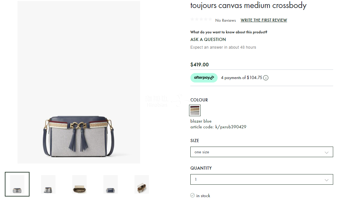
Task: Click Write The First Review link
Action: tap(264, 20)
